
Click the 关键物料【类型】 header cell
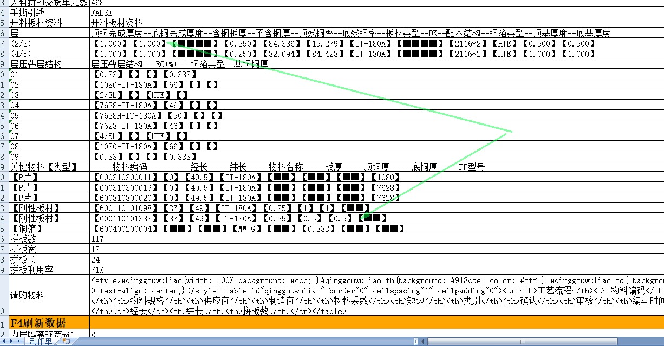[49, 167]
